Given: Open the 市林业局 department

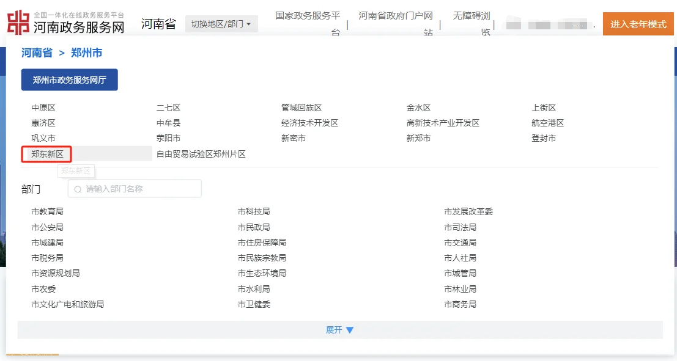Looking at the screenshot, I should tap(461, 289).
